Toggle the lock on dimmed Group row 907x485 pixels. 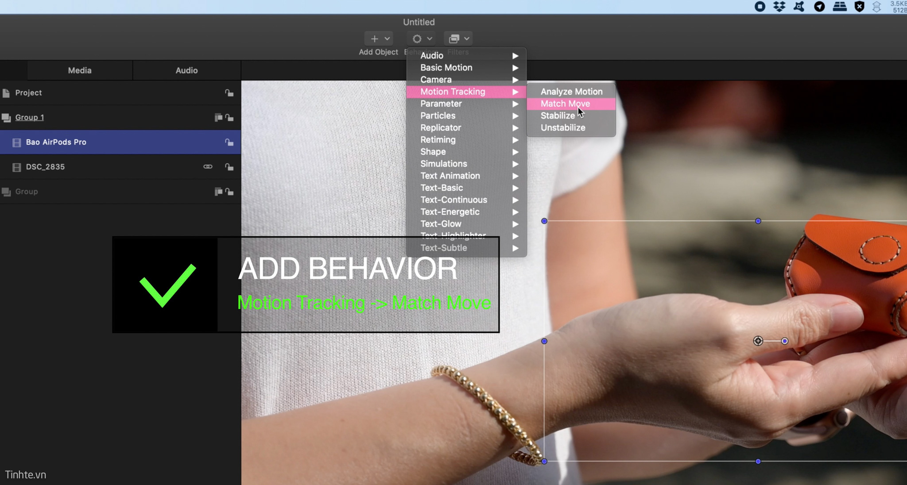(229, 192)
